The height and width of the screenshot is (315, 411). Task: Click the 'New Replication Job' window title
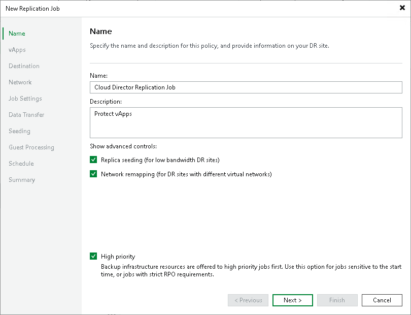tap(33, 9)
